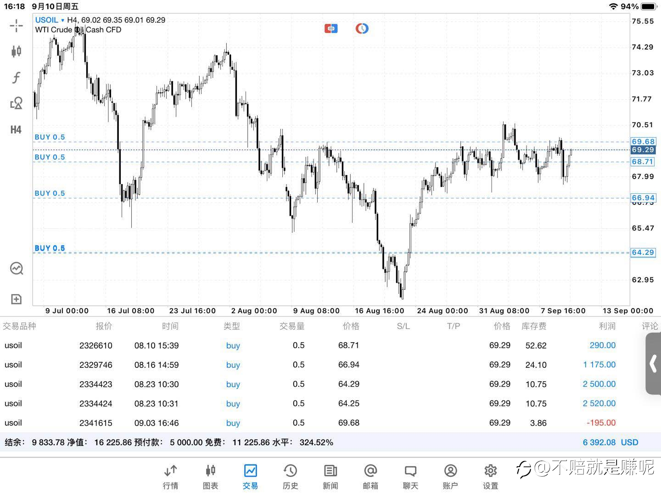Viewport: 661px width, 496px height.
Task: Open the 邮箱 mailbox tab
Action: click(370, 477)
